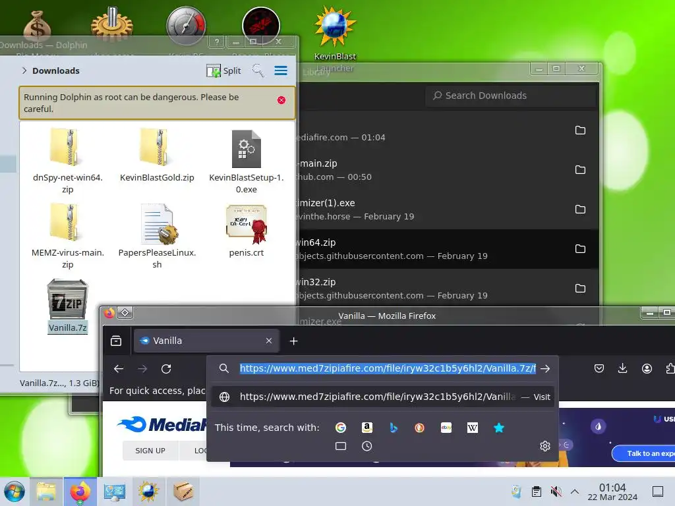Open Firefox downloads panel arrow
Viewport: 675px width, 506px height.
[622, 368]
